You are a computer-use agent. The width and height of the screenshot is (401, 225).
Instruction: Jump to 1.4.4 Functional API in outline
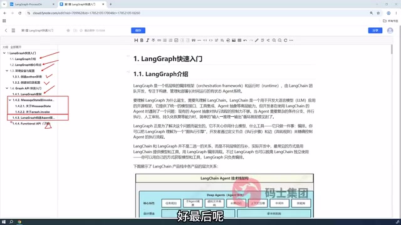click(31, 124)
